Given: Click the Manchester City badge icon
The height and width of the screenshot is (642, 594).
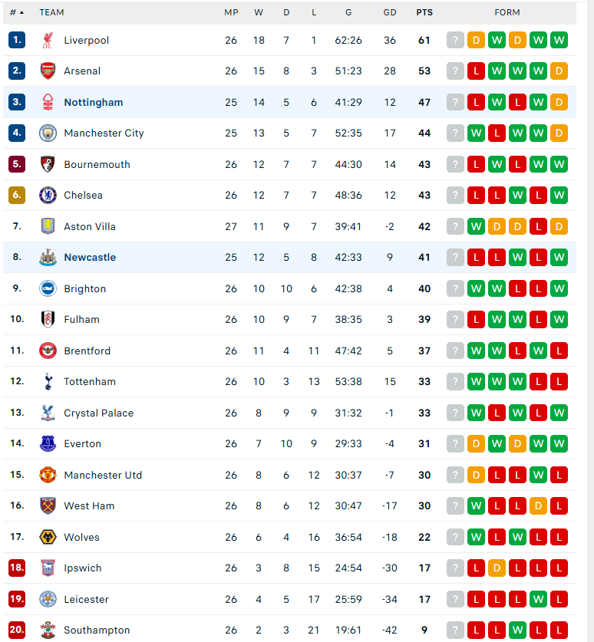Looking at the screenshot, I should pyautogui.click(x=48, y=133).
